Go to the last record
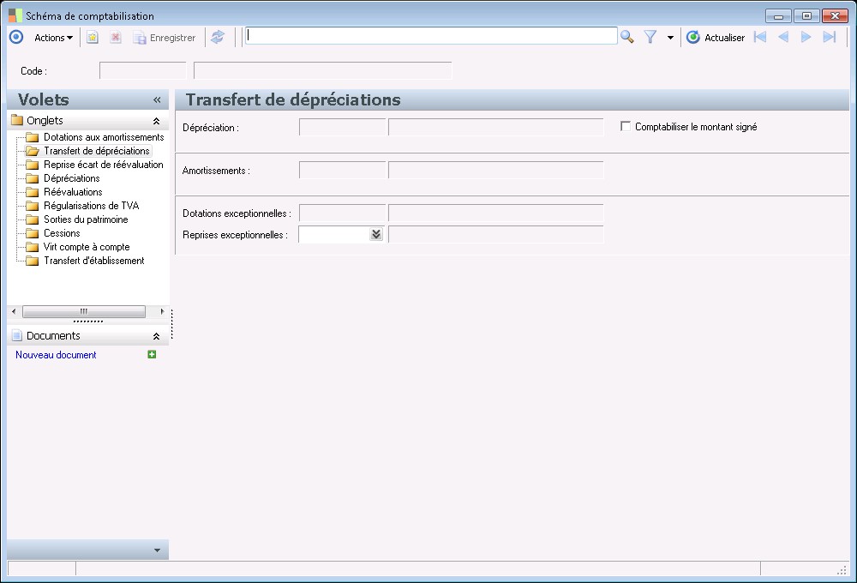Image resolution: width=857 pixels, height=583 pixels. click(830, 37)
